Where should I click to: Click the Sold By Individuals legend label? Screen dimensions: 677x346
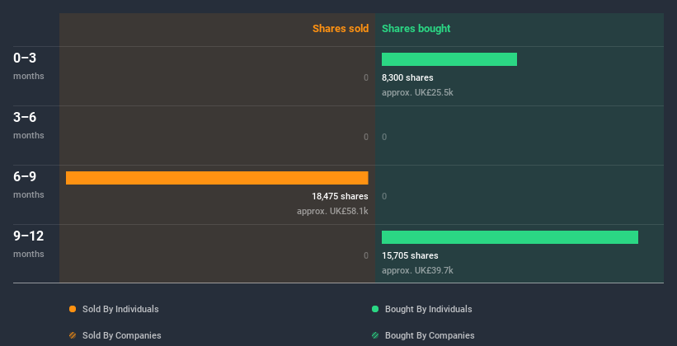click(x=120, y=309)
